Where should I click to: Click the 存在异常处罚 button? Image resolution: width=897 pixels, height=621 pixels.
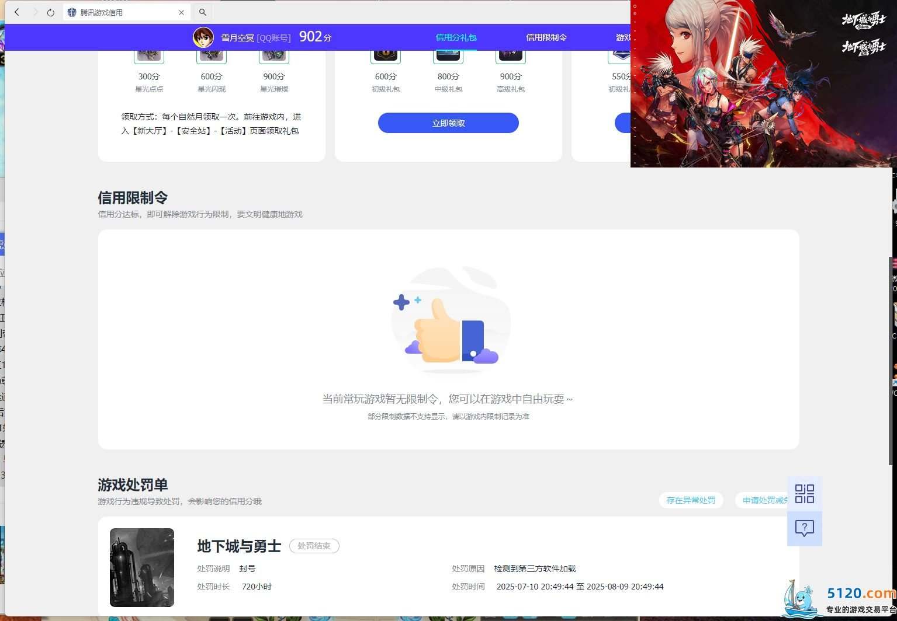pyautogui.click(x=691, y=500)
